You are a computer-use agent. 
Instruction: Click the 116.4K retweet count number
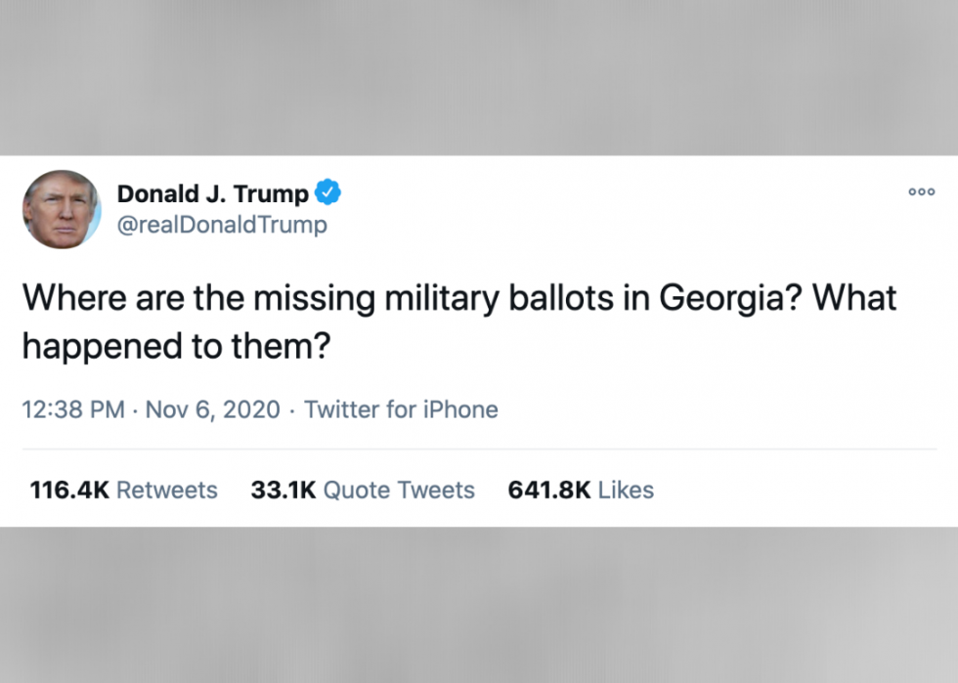coord(68,490)
